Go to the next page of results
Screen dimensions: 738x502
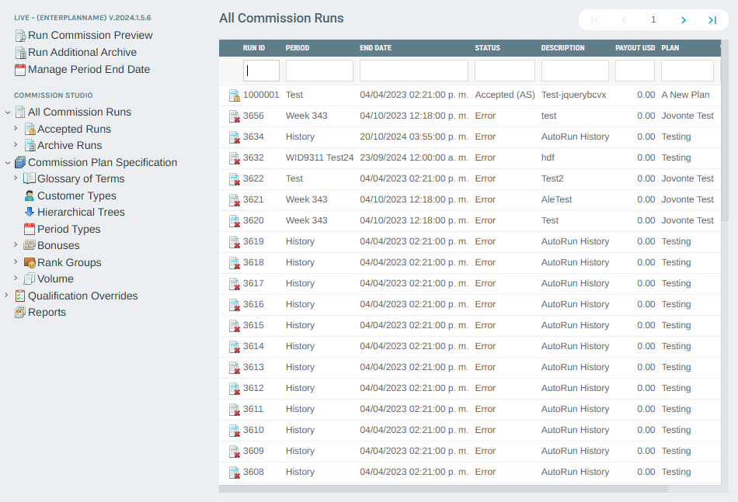click(683, 20)
